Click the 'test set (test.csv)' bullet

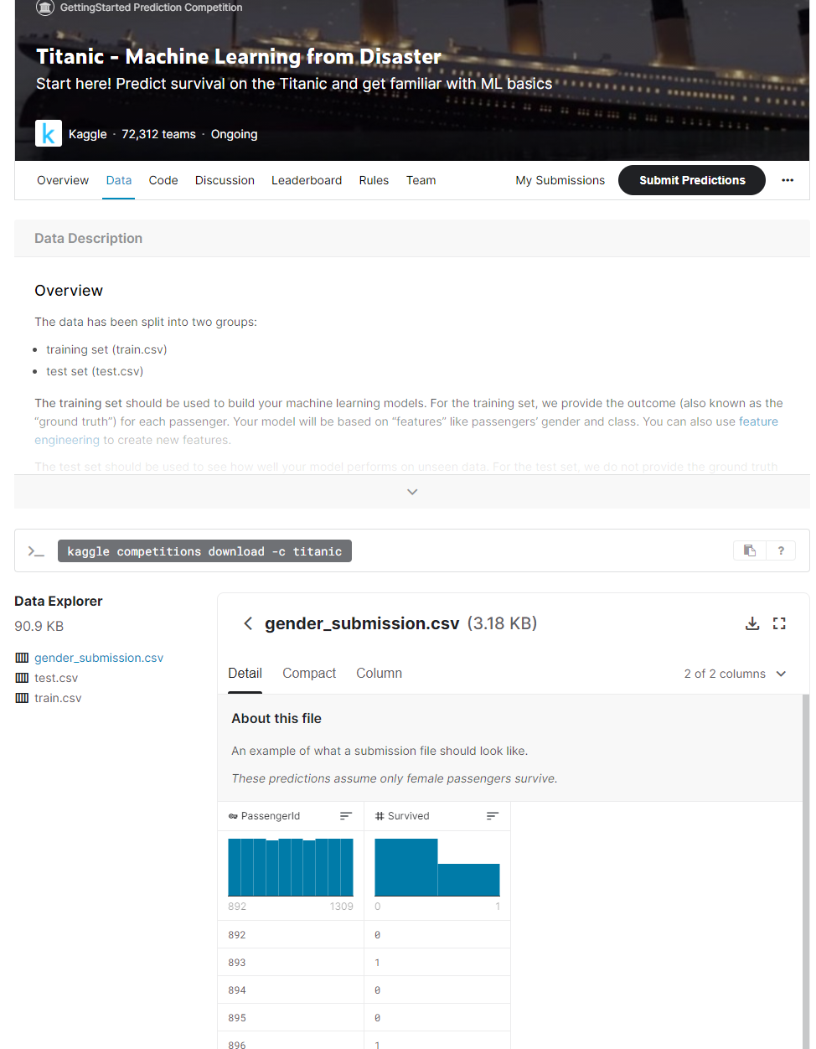tap(95, 371)
